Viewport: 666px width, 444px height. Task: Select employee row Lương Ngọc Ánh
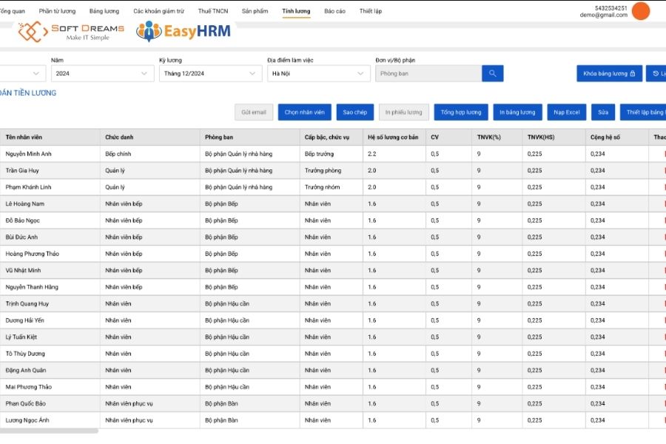coord(333,420)
